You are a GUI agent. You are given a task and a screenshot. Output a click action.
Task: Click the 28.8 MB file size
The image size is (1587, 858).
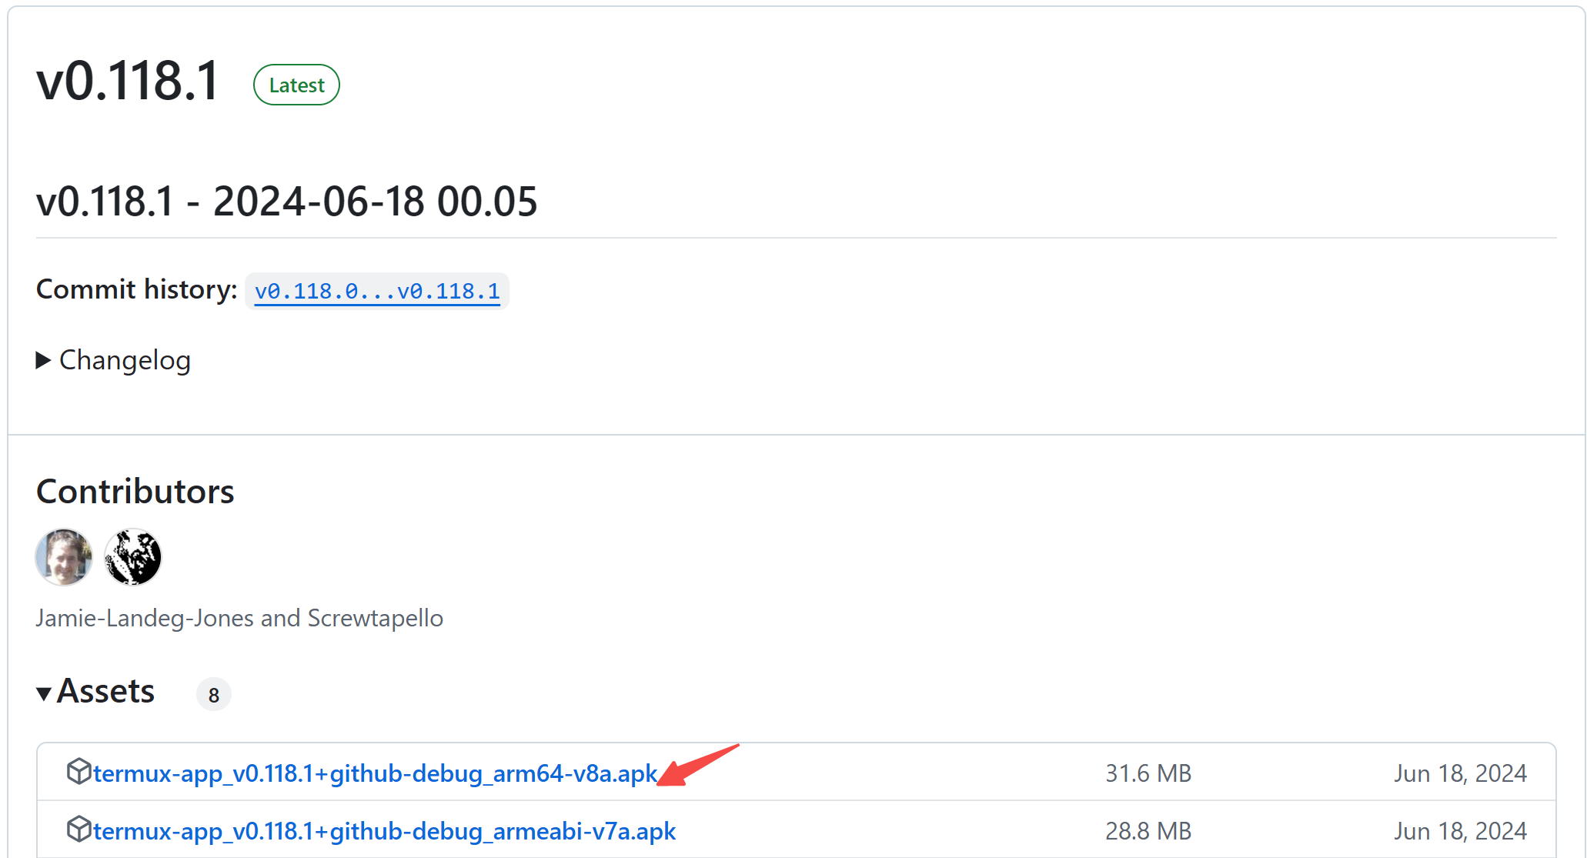click(x=1148, y=831)
